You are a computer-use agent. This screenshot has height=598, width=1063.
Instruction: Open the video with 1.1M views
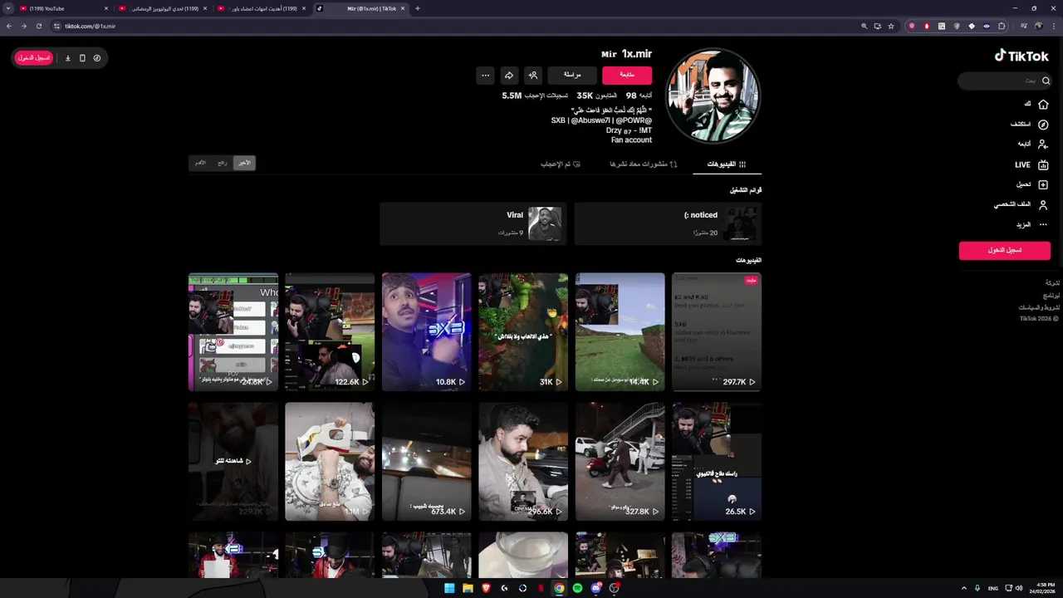point(330,462)
